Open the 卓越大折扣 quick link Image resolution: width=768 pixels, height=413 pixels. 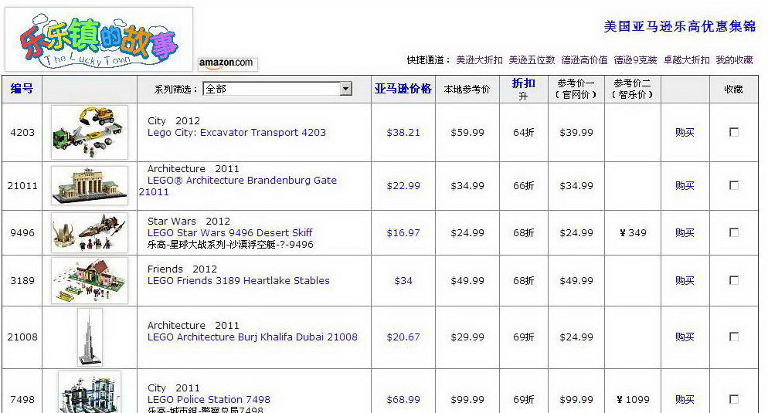[686, 59]
